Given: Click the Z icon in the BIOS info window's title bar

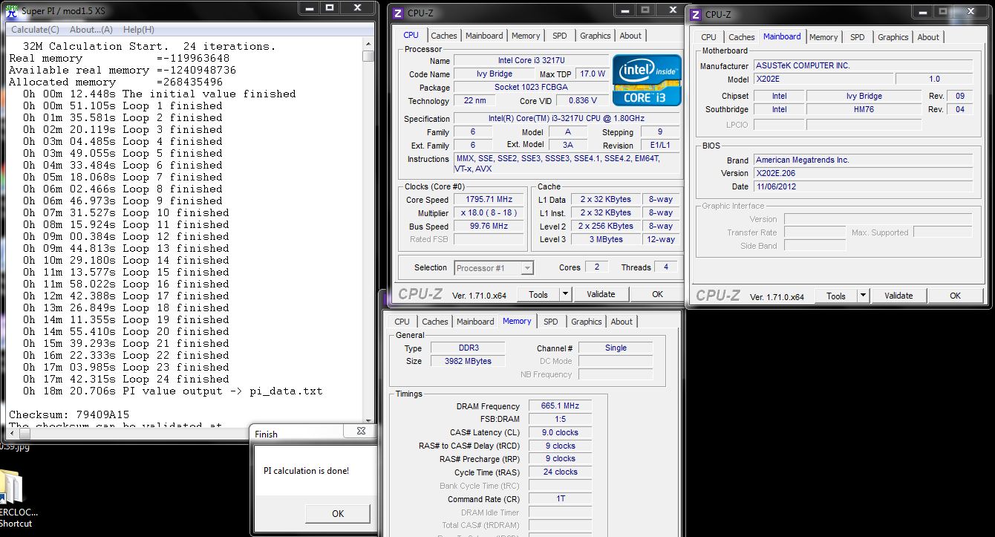Looking at the screenshot, I should (696, 14).
